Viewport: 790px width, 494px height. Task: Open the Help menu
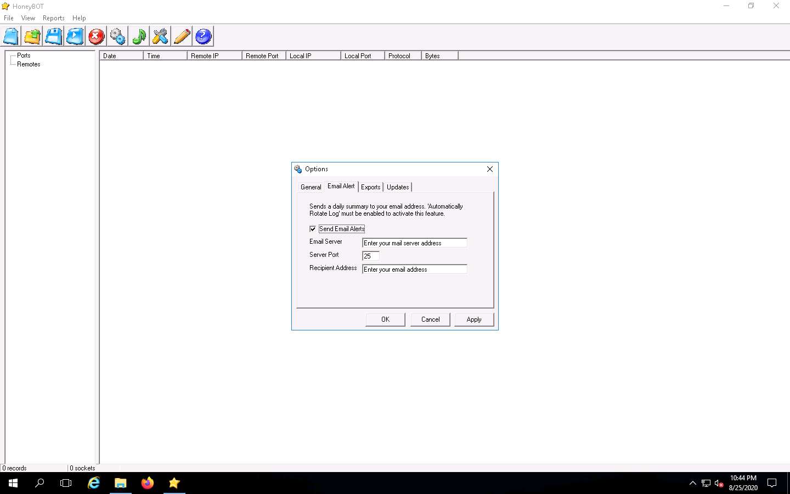tap(79, 18)
